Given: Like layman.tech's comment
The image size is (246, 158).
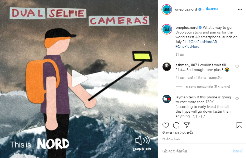Looking at the screenshot, I should tap(237, 99).
